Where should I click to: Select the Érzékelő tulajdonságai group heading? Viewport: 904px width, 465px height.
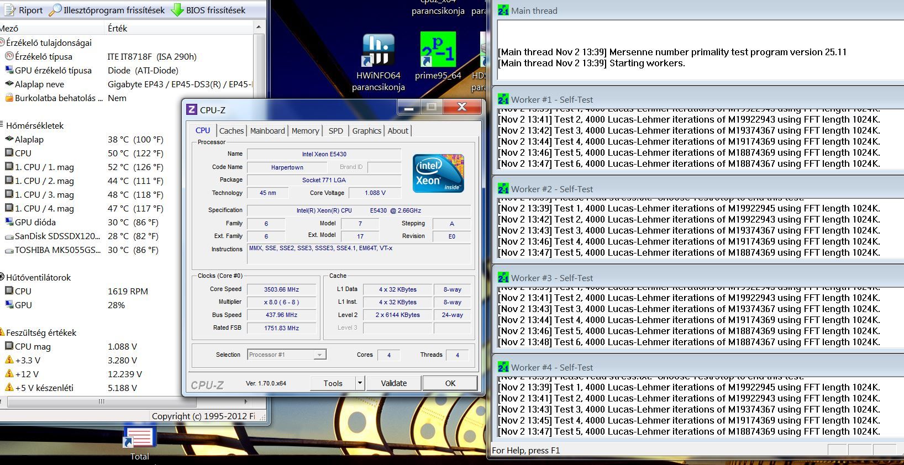pos(49,43)
